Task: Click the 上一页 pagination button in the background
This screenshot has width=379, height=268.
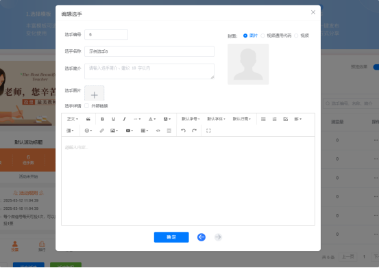Action: pyautogui.click(x=348, y=256)
